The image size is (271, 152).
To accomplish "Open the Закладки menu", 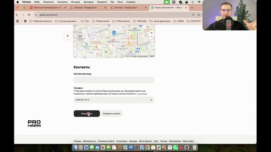I will pos(88,2).
